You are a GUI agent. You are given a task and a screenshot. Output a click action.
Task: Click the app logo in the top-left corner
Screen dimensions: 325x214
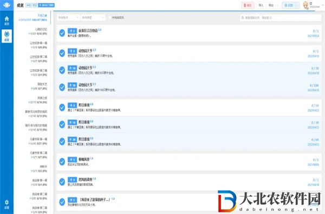(6, 5)
